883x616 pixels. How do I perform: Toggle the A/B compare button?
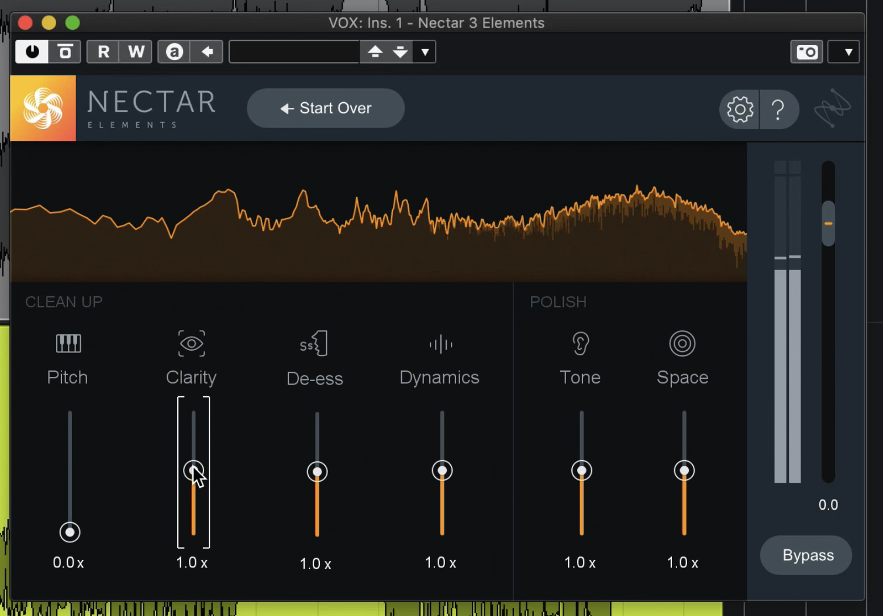[x=174, y=51]
